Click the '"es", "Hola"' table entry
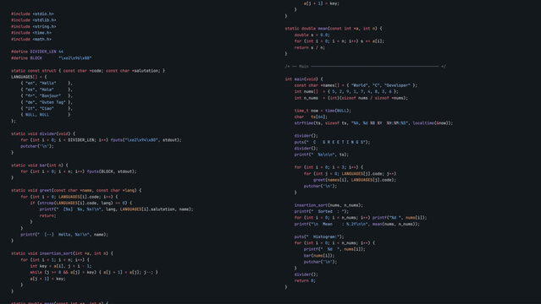Image resolution: width=541 pixels, height=304 pixels. tap(47, 90)
